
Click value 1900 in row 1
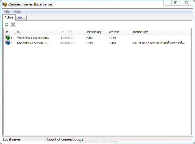[89, 38]
